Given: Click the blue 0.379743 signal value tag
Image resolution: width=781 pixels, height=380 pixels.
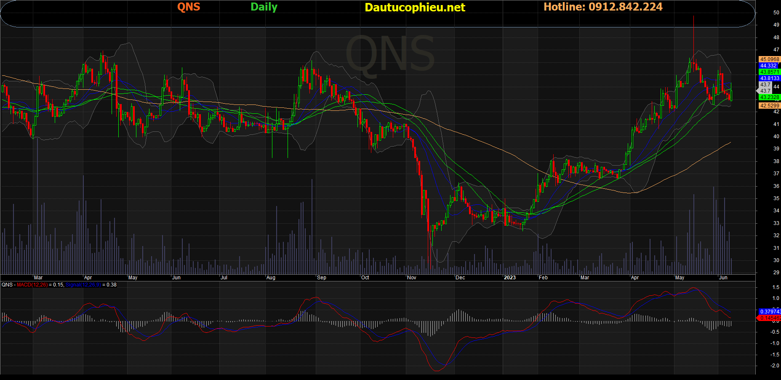Looking at the screenshot, I should coord(770,312).
